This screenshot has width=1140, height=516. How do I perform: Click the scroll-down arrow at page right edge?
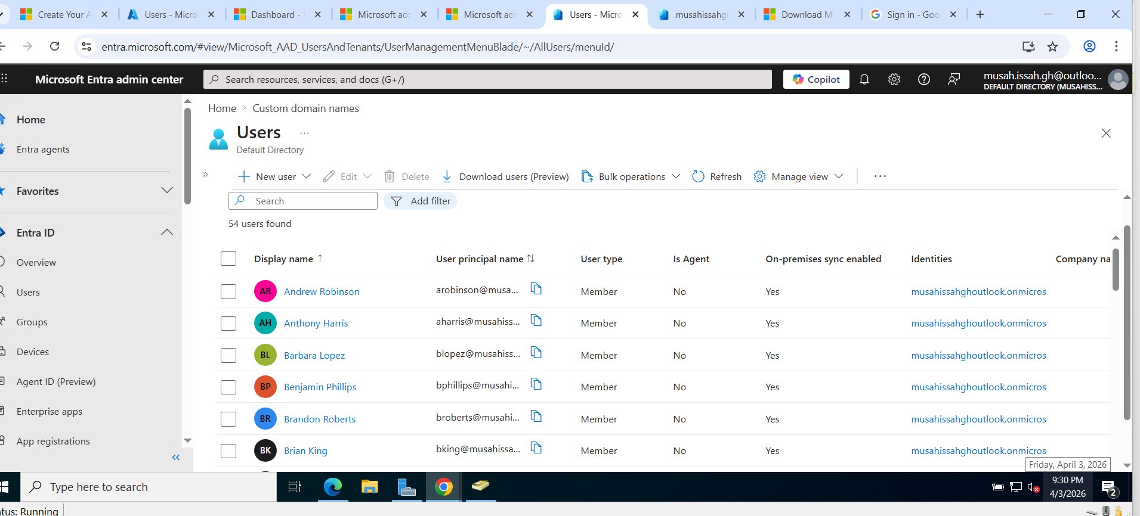tap(1127, 465)
